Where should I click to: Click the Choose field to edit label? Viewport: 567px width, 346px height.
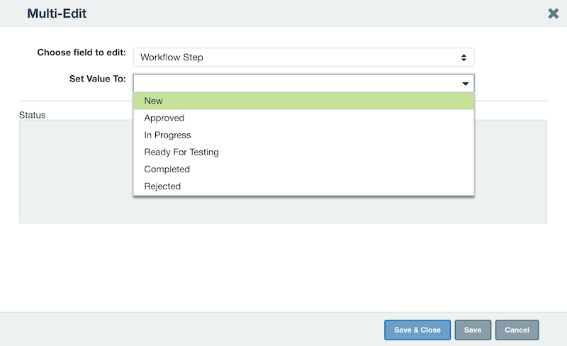82,52
